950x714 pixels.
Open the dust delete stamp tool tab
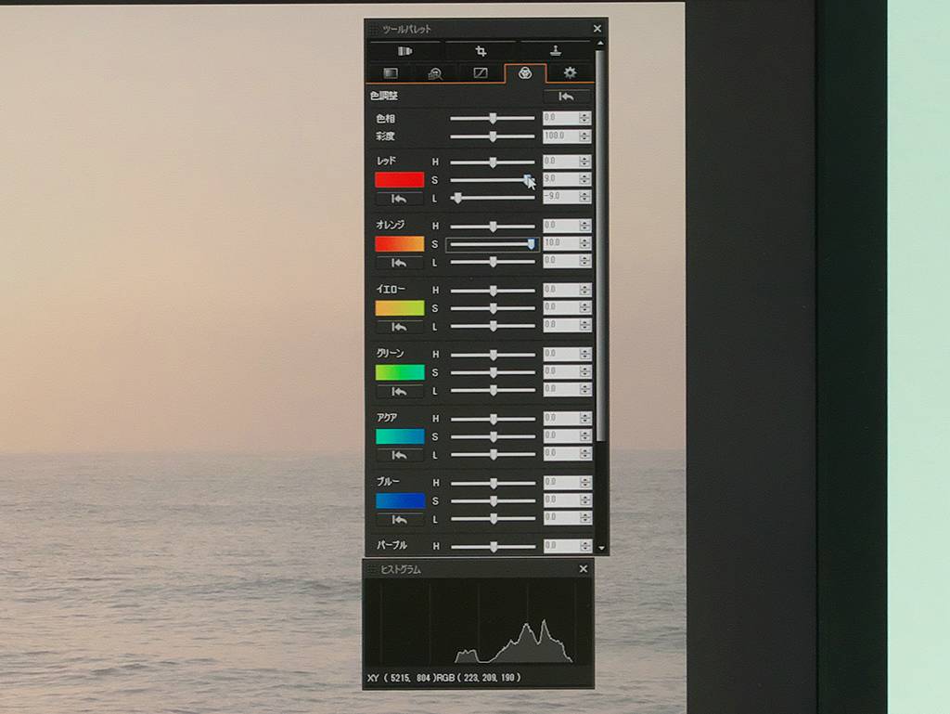pos(555,51)
